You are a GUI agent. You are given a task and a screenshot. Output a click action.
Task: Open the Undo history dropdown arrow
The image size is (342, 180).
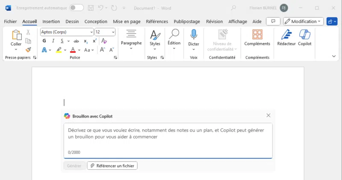pos(106,8)
